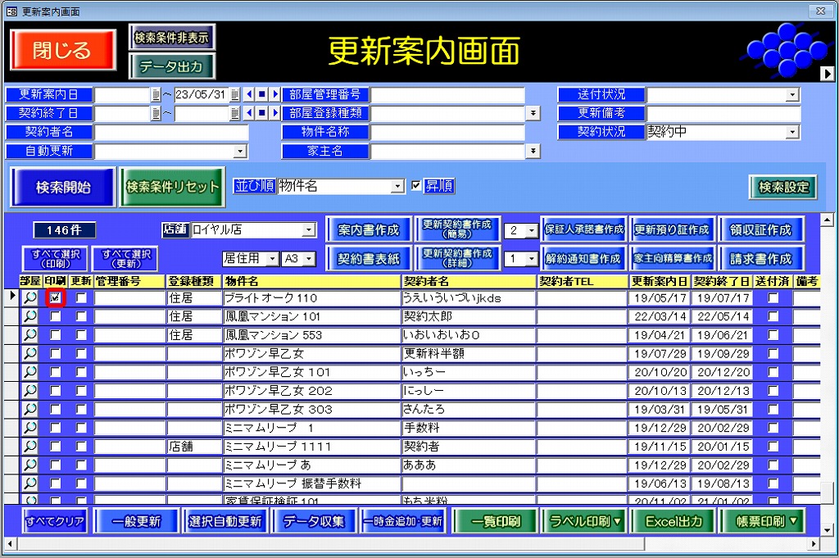
Task: Click square reset icon in 更新案内日 row
Action: point(262,94)
